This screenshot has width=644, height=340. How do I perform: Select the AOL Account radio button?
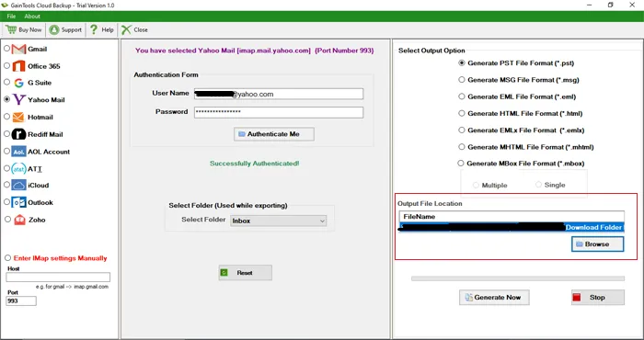click(x=7, y=151)
